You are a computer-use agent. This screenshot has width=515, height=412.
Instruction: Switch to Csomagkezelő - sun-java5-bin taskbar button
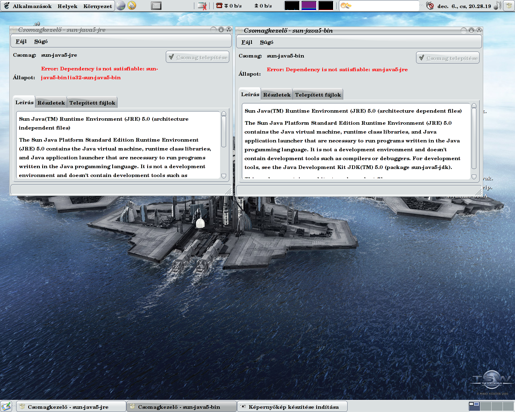(x=181, y=407)
